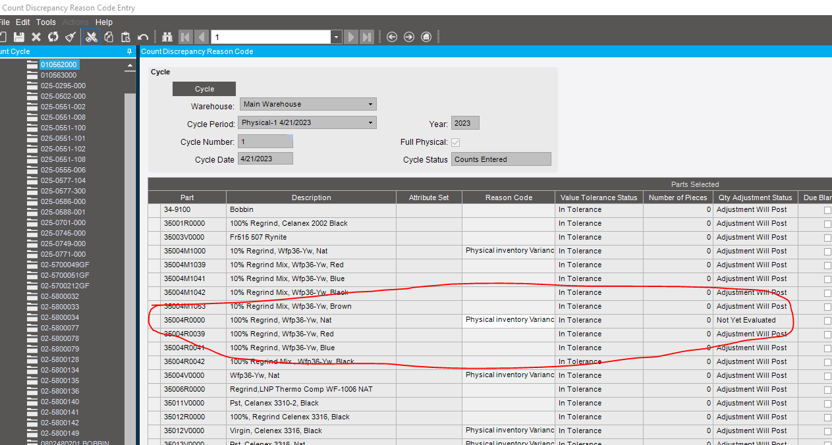This screenshot has height=445, width=832.
Task: Click the Copy icon in the toolbar
Action: pyautogui.click(x=109, y=37)
